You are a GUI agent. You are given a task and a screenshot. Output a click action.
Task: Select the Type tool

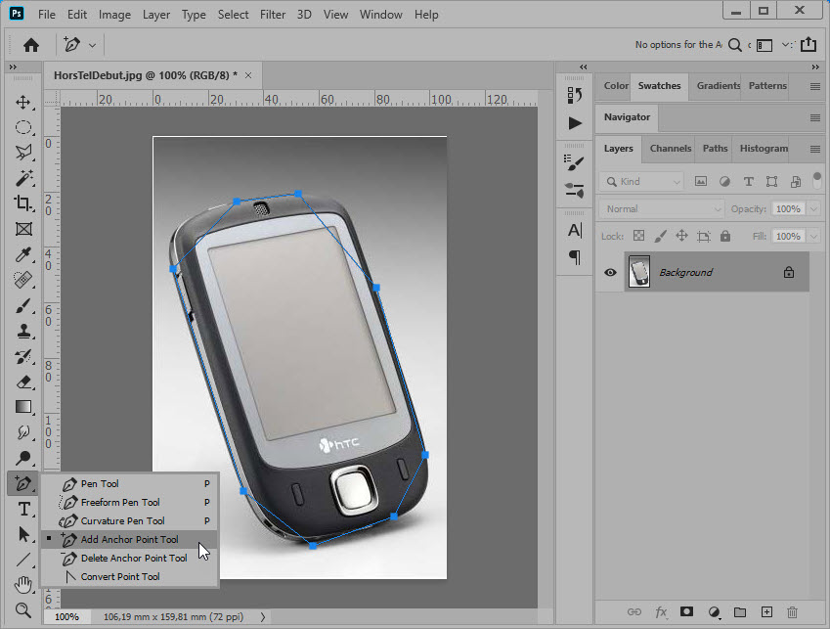pos(22,509)
